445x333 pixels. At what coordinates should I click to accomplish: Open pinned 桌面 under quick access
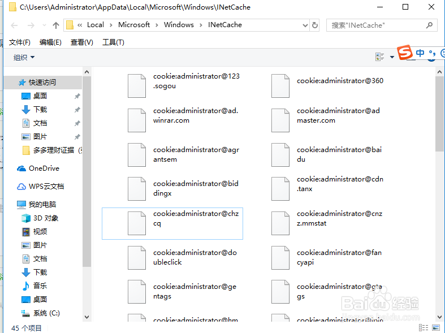tap(40, 96)
